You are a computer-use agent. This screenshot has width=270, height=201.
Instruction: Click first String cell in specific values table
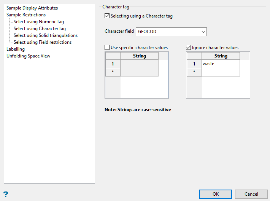139,64
